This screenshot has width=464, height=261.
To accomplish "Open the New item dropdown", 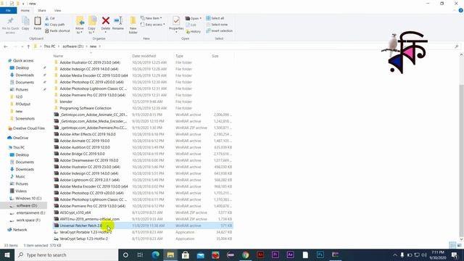I will click(152, 18).
